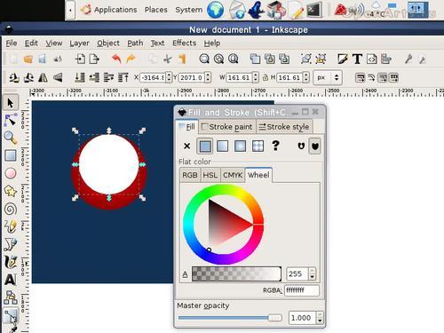Select the Star polygon tool

coord(11,191)
